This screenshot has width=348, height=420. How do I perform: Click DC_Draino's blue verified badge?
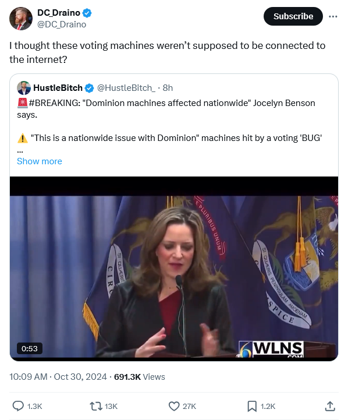tap(87, 13)
